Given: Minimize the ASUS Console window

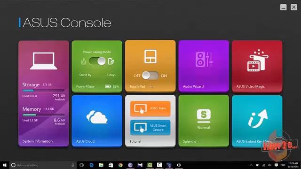Looking at the screenshot, I should coord(283,8).
